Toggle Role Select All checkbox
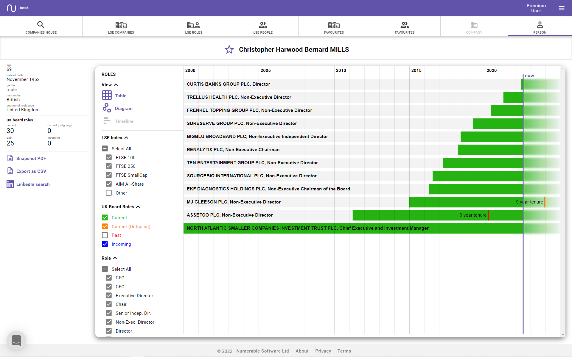Image resolution: width=572 pixels, height=357 pixels. point(105,269)
